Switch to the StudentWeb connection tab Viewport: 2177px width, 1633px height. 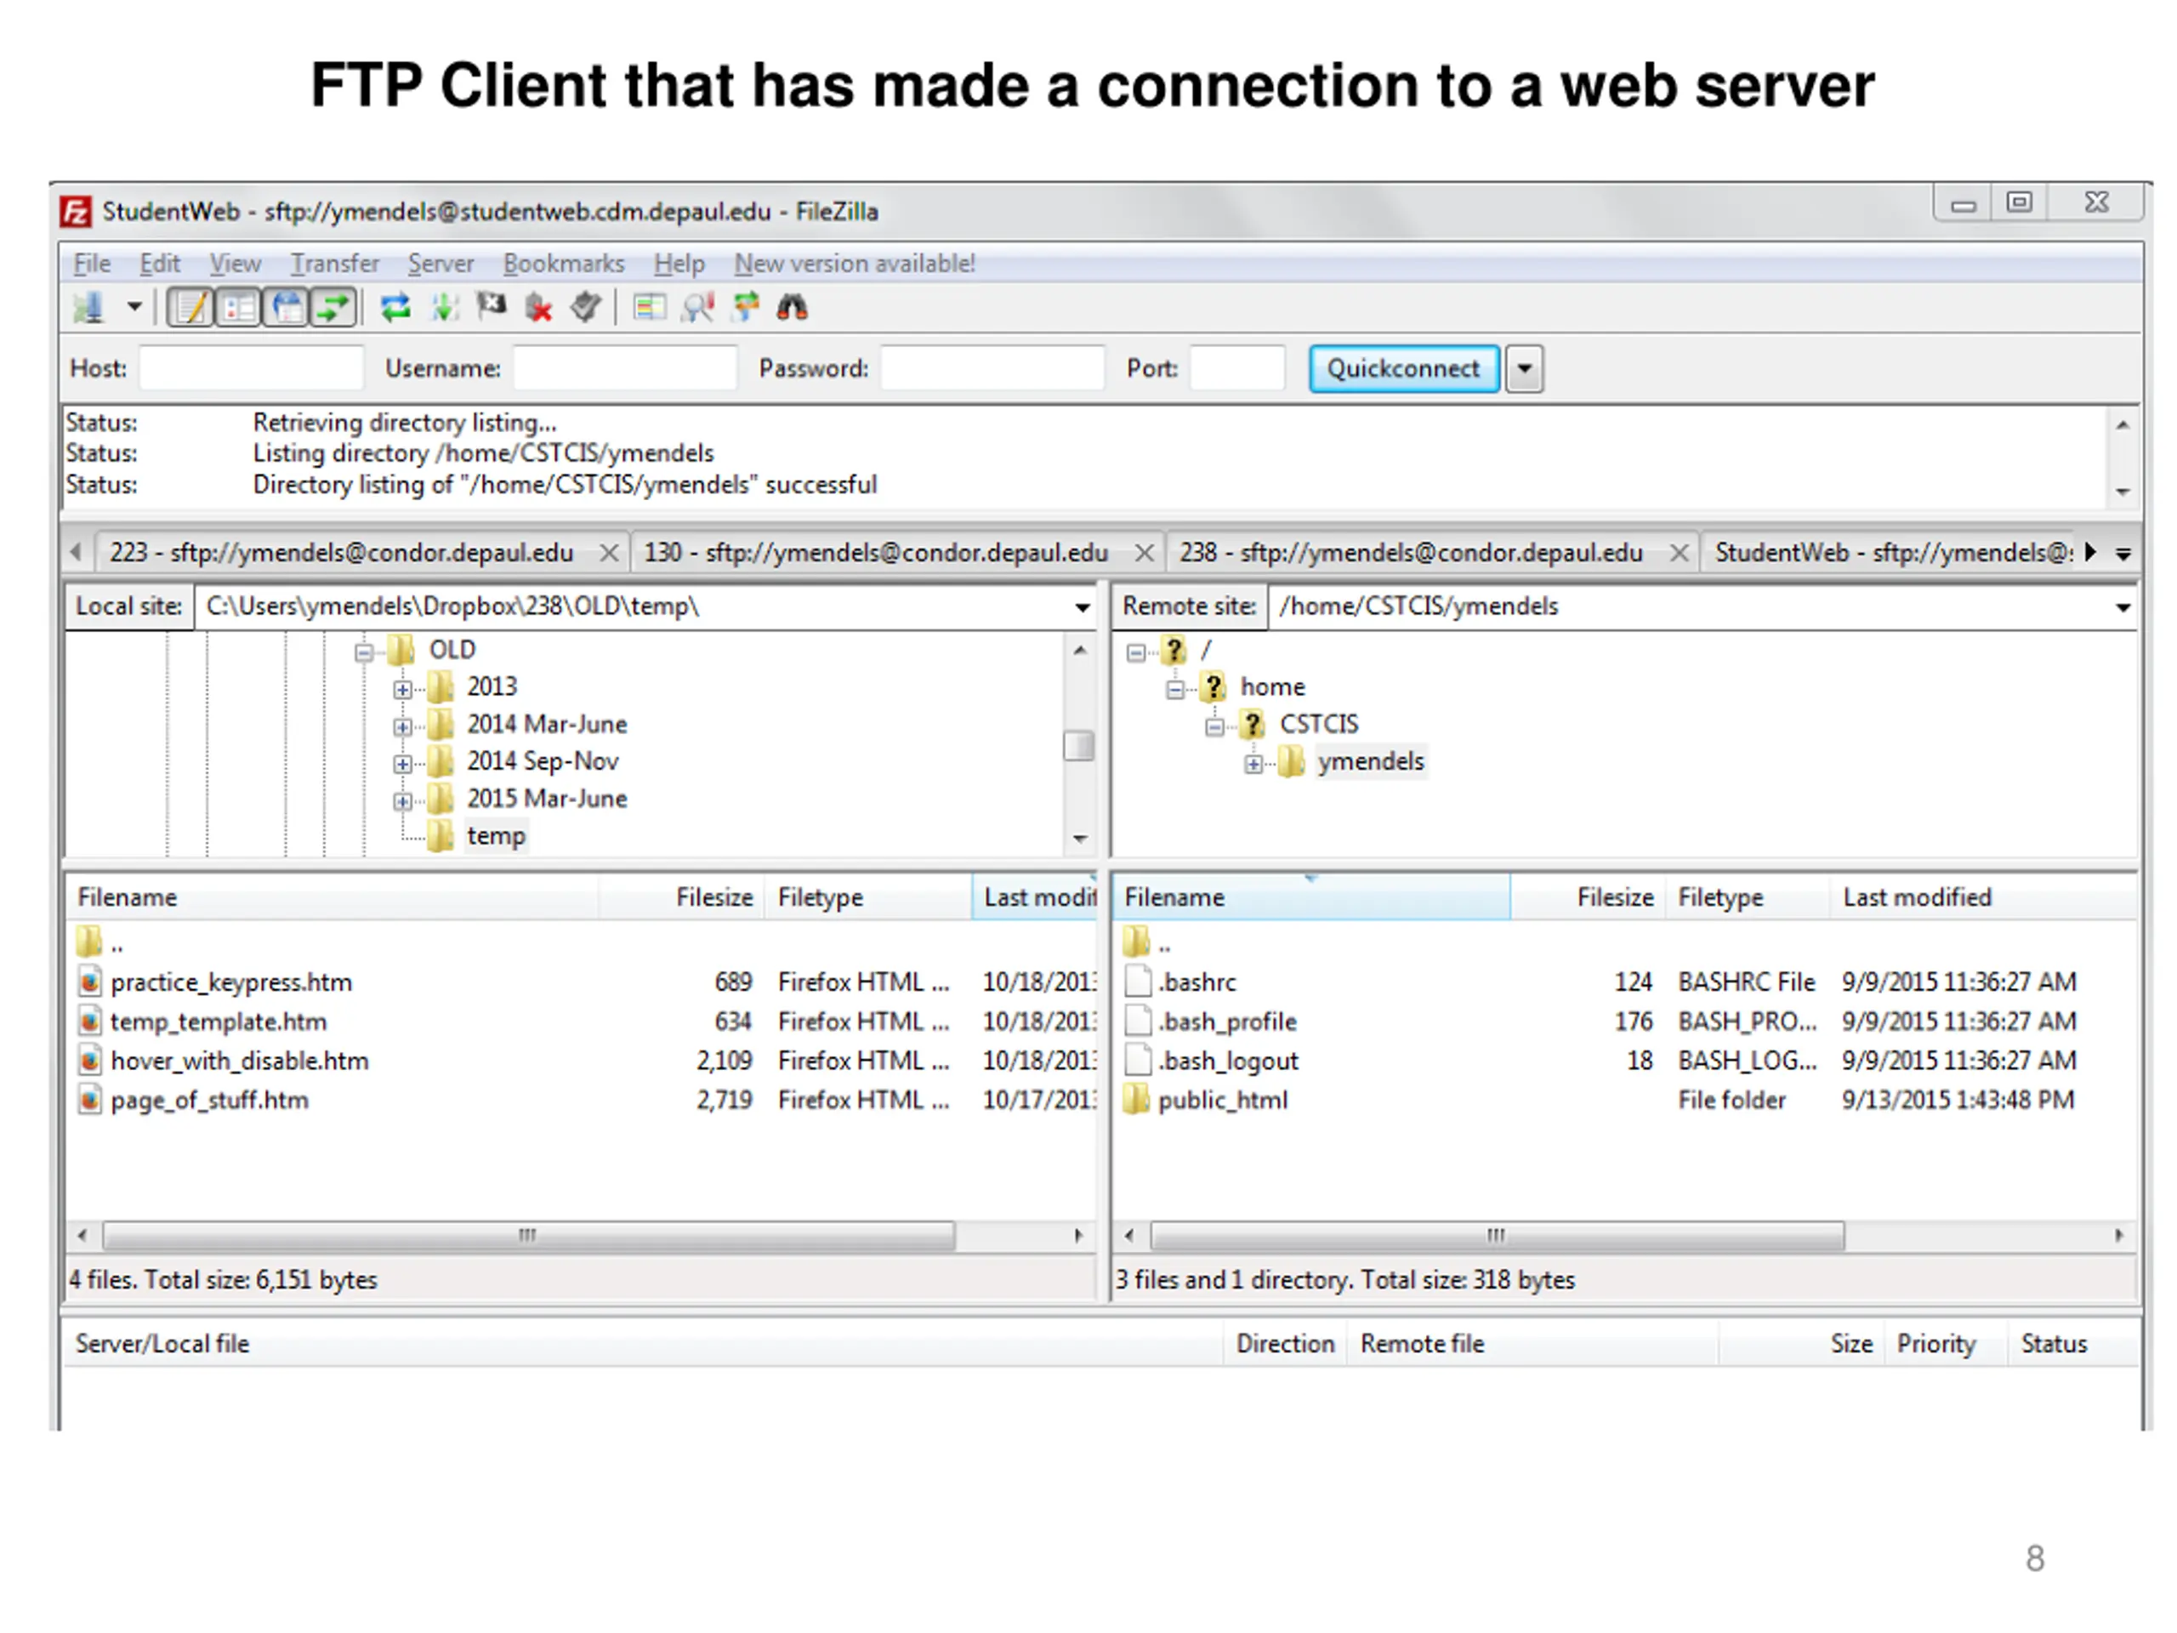(1893, 552)
